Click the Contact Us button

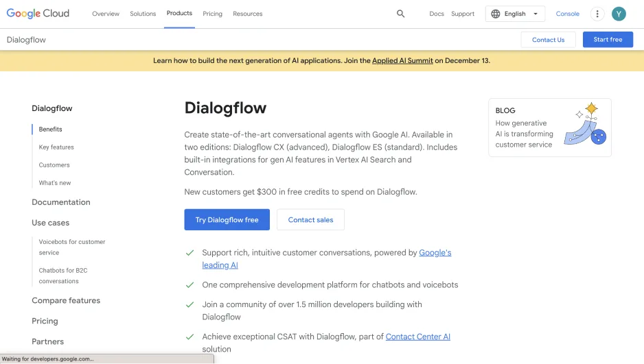[549, 40]
